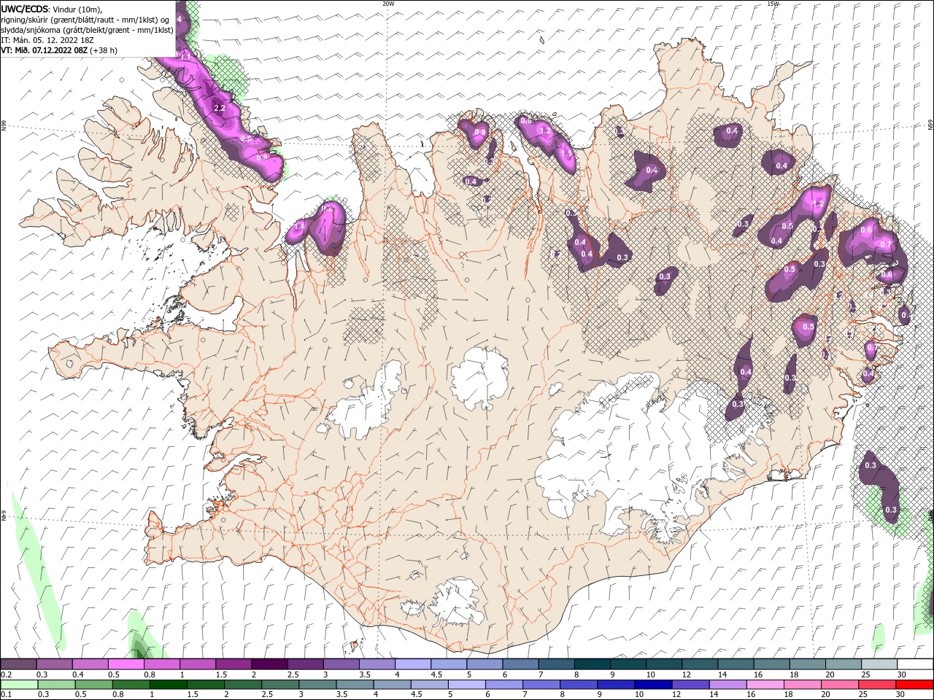Click the rain legend swatch between 16 and 18
The image size is (934, 700).
(765, 685)
